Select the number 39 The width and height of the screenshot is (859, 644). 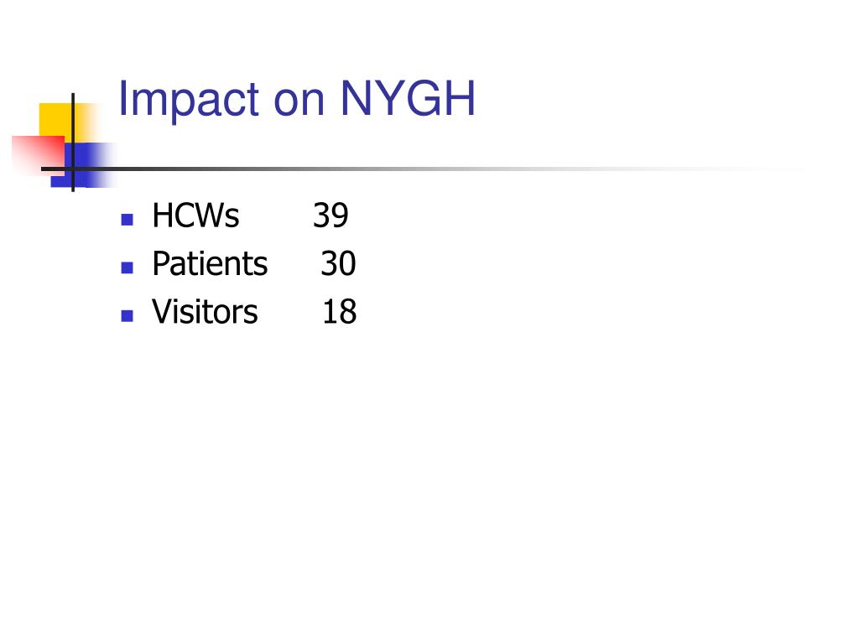(x=331, y=216)
